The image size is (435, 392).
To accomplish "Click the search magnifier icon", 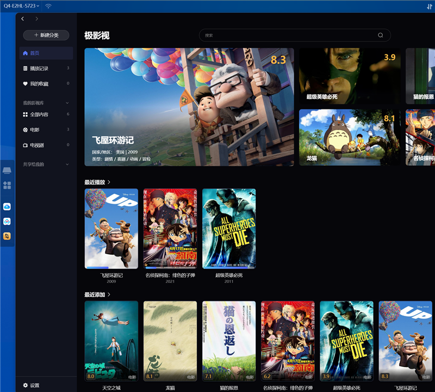I will click(x=381, y=35).
